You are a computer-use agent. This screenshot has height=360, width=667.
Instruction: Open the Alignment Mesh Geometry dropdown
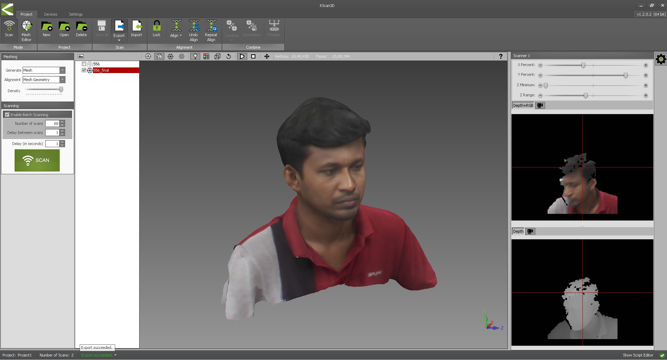(x=62, y=80)
